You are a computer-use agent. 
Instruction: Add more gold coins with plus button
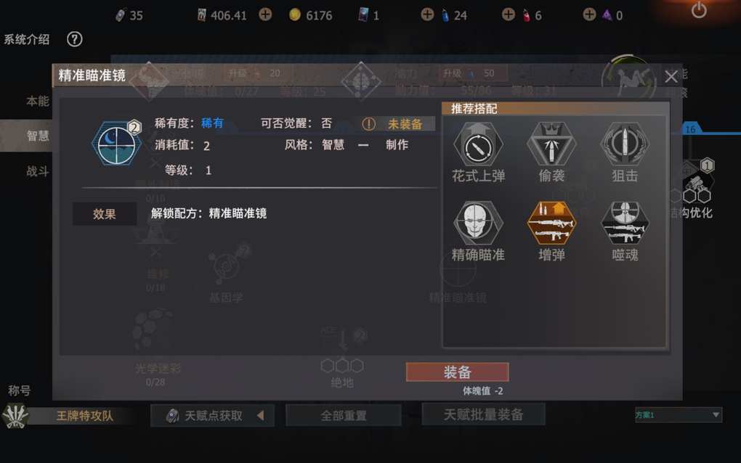click(x=266, y=15)
